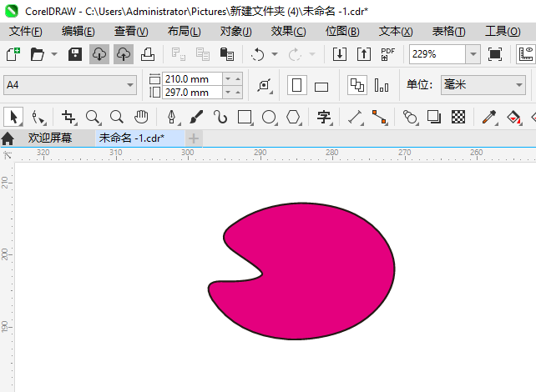Select the Pick tool arrow
The height and width of the screenshot is (392, 536).
click(x=13, y=117)
